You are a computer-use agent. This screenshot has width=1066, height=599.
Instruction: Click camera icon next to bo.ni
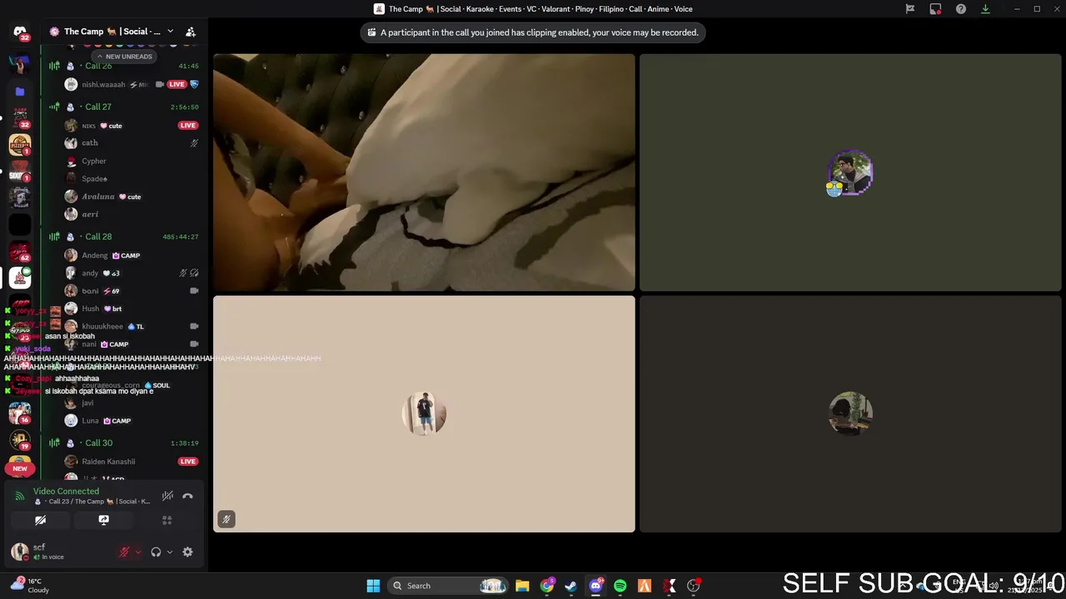click(x=194, y=290)
